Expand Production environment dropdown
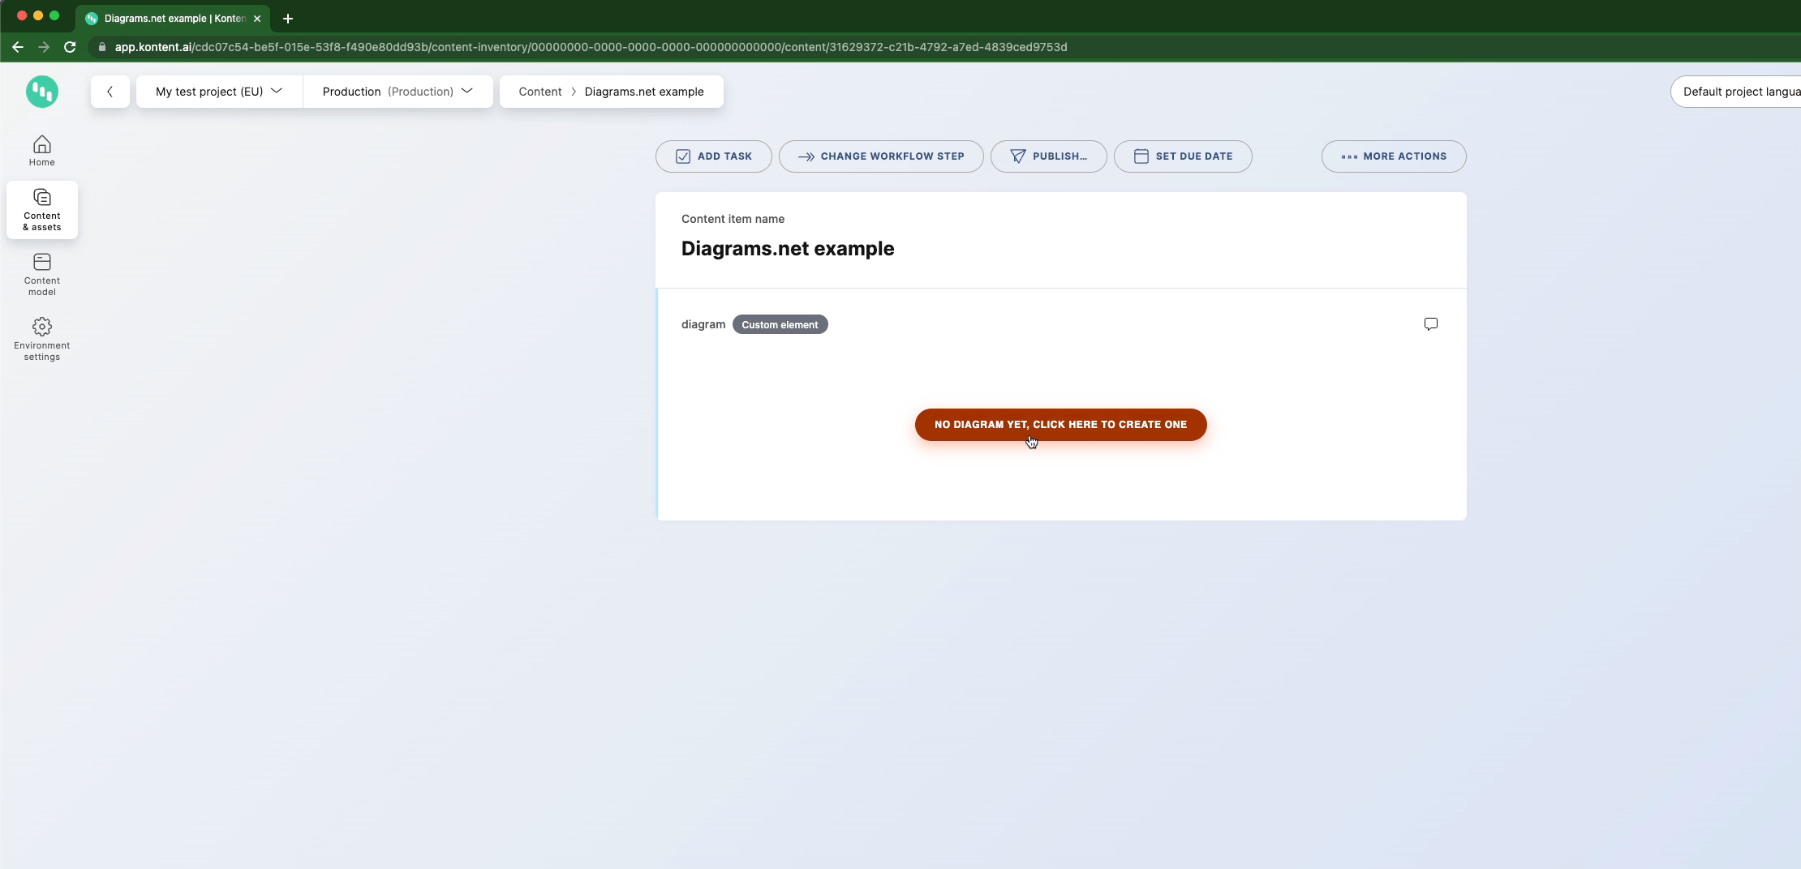Screen dimensions: 1801x869 398,92
